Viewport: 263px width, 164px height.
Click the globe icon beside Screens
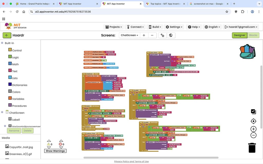pos(171,35)
